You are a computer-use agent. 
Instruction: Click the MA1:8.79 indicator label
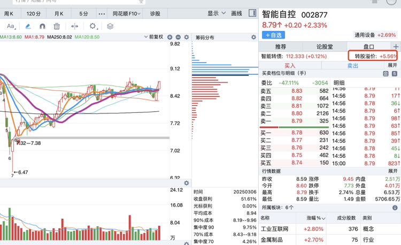coord(35,37)
